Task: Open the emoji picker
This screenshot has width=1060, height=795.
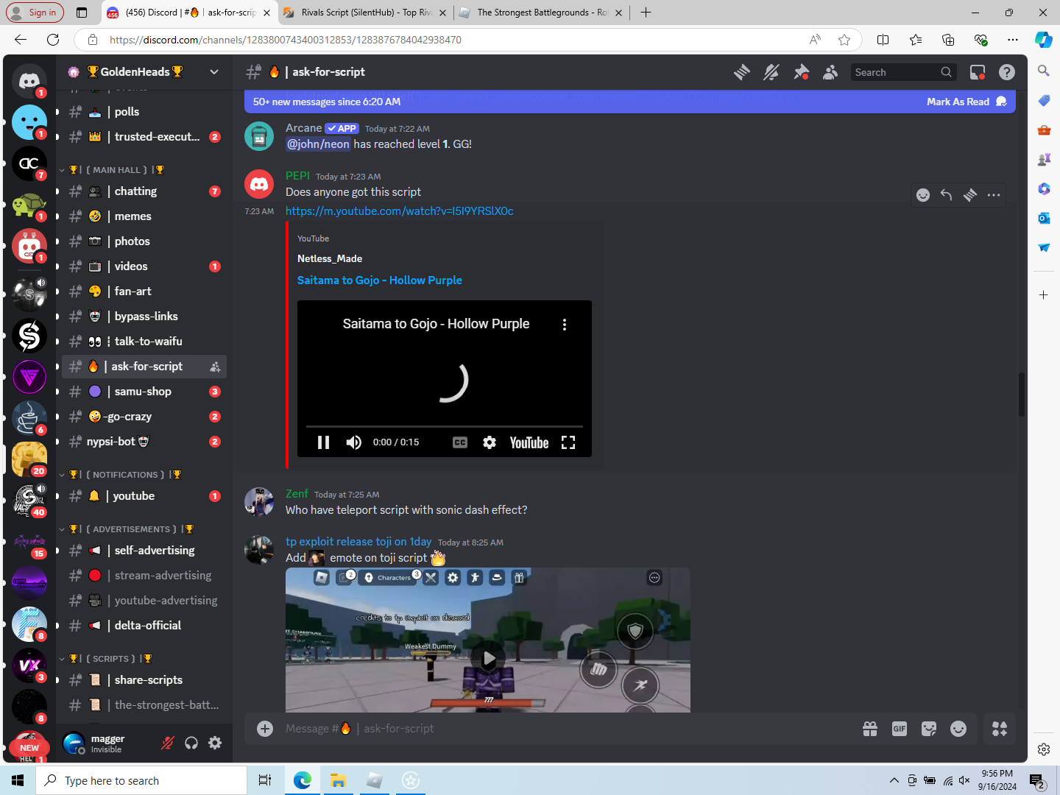Action: (958, 729)
